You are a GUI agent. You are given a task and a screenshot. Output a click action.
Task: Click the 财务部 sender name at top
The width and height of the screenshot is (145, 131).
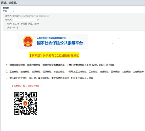(6, 8)
